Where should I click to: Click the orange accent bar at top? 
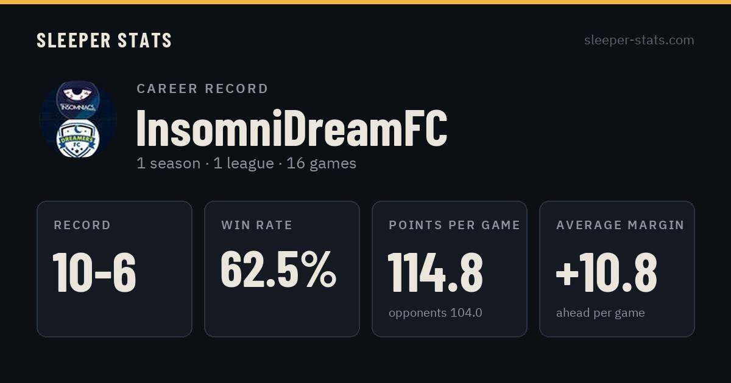365,2
